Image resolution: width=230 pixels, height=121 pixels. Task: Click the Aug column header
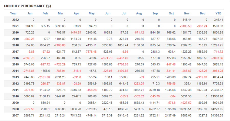(x=139, y=13)
